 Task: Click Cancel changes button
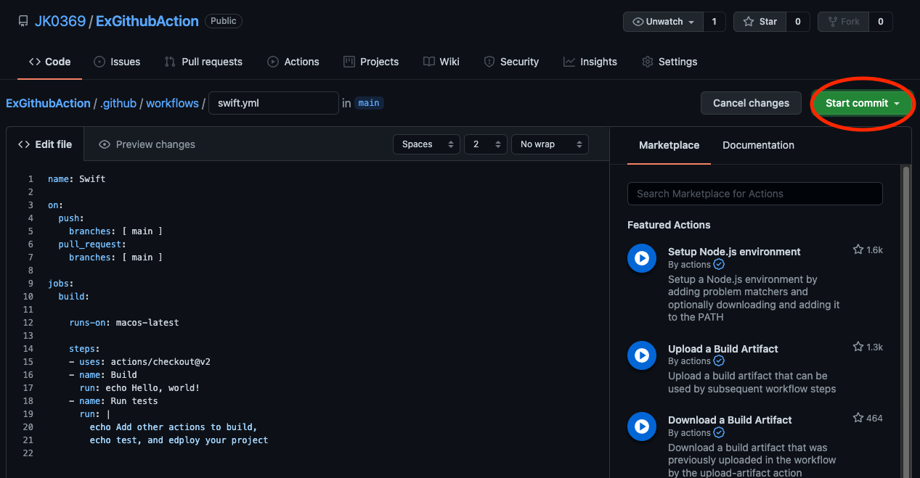coord(751,103)
